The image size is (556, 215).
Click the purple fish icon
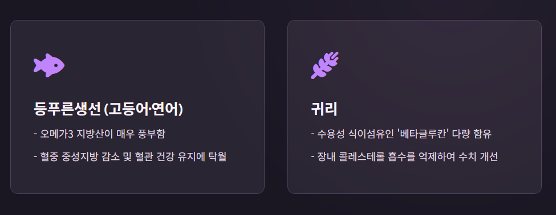tap(49, 65)
